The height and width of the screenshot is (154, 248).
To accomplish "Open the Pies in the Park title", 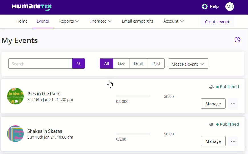I will pos(44,94).
